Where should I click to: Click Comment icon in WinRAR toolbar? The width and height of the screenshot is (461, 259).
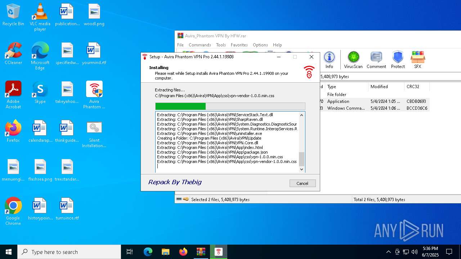click(376, 60)
